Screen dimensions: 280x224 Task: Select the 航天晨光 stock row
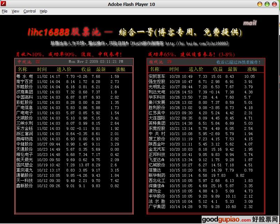[68, 160]
